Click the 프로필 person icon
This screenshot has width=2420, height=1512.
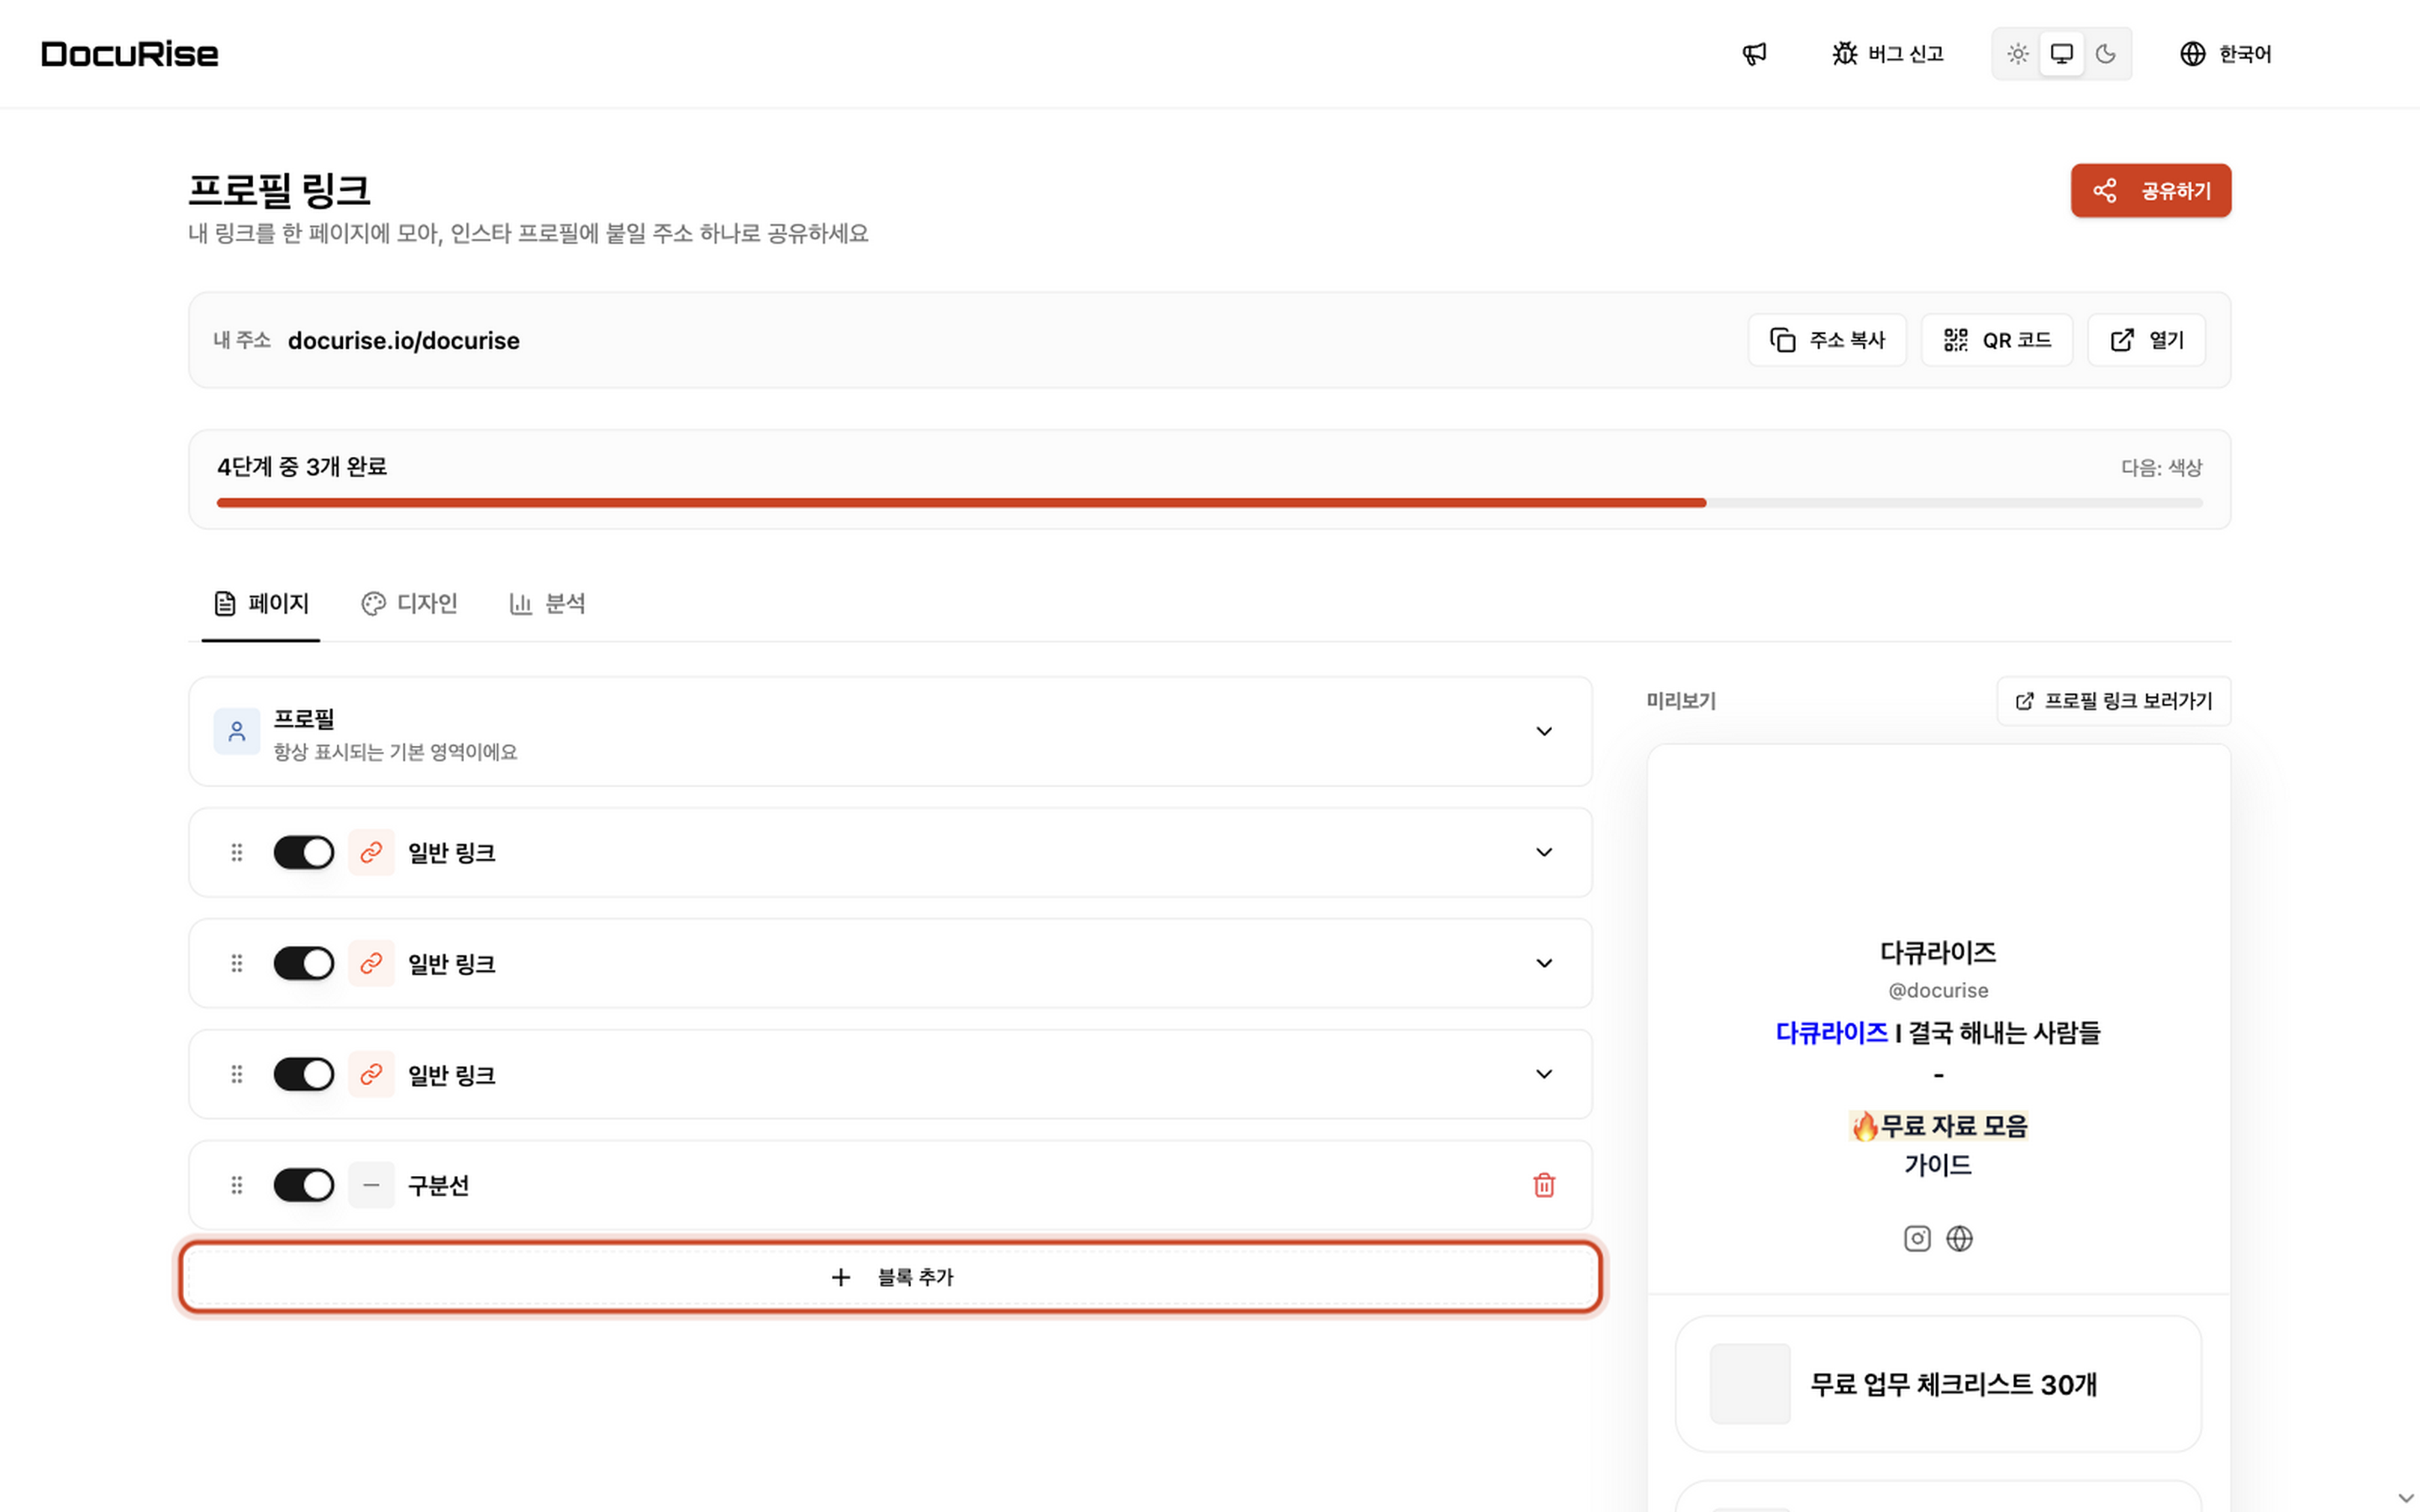[237, 731]
